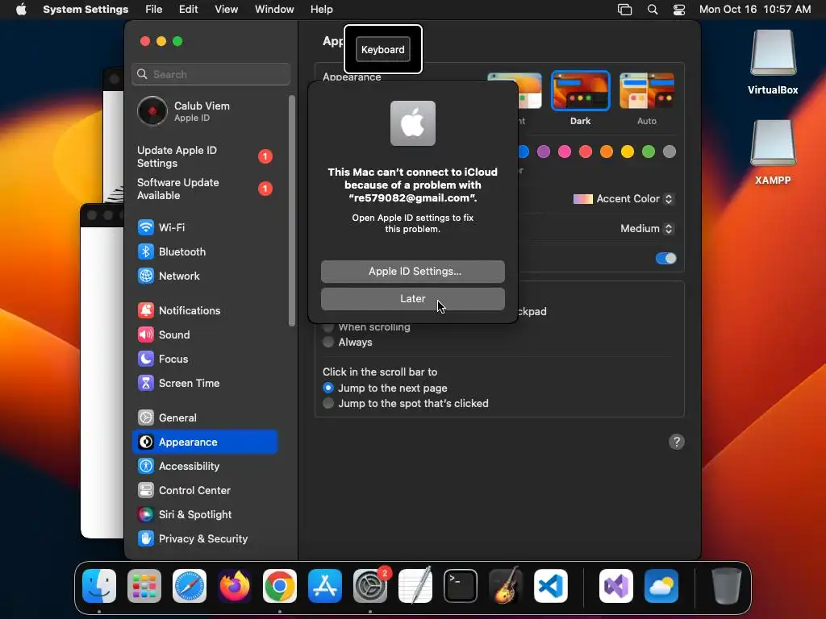
Task: Toggle the blue switch in Appearance pane
Action: pos(665,259)
